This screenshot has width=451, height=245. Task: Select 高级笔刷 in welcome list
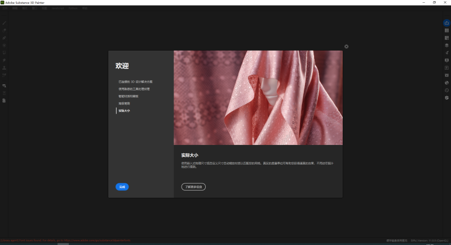[124, 103]
